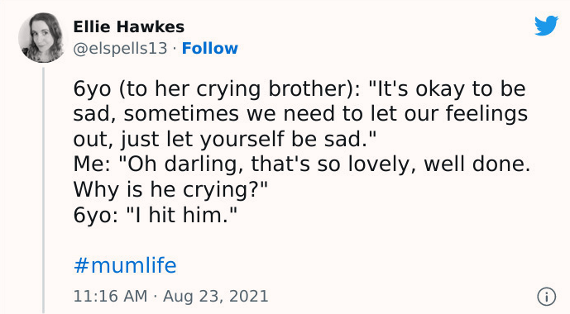570x314 pixels.
Task: Click the Ellie Hawkes display name
Action: coord(129,27)
